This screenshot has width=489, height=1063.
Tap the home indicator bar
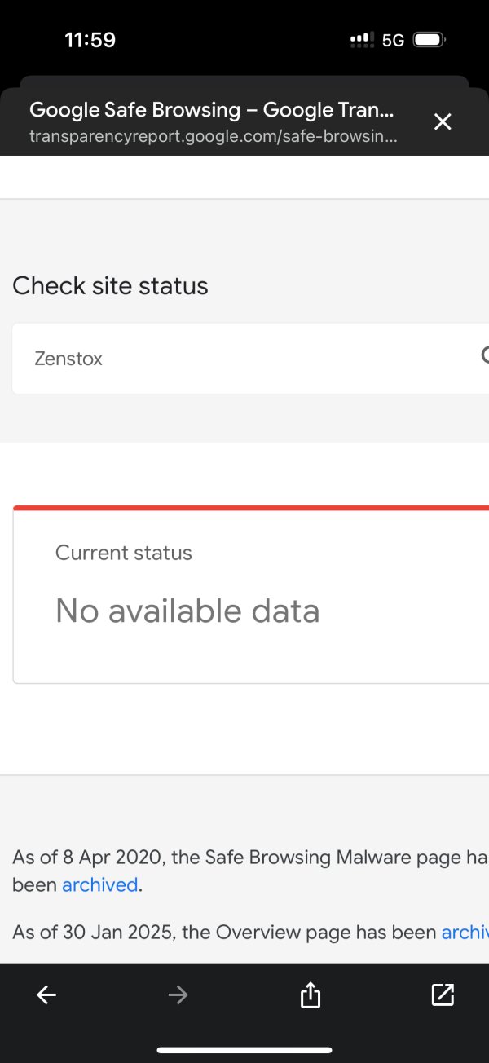pyautogui.click(x=244, y=1050)
